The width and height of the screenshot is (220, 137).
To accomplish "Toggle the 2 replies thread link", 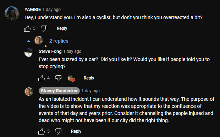I will coord(59,41).
